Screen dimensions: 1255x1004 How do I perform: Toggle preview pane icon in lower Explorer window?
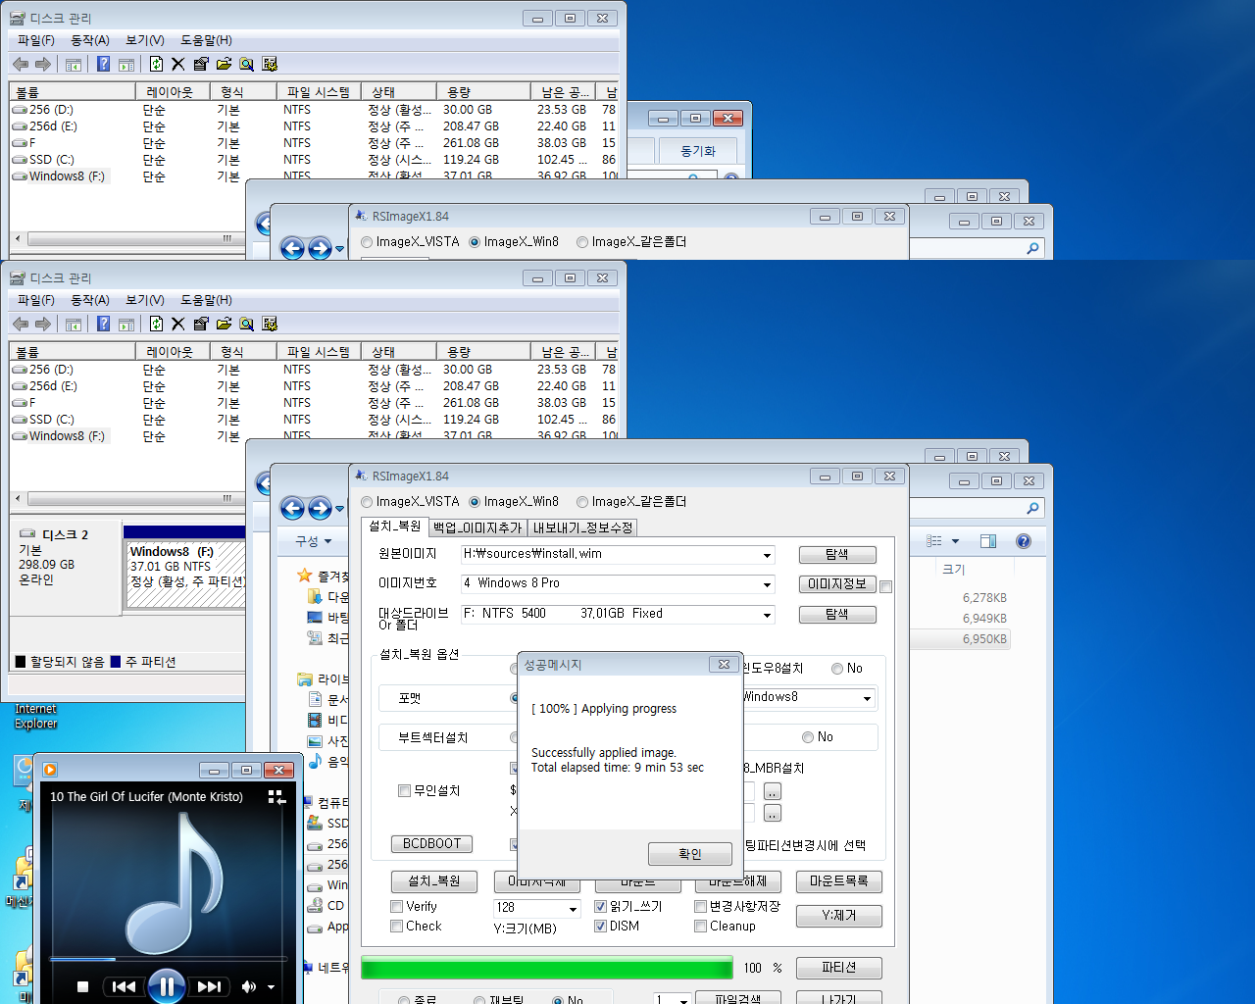click(988, 541)
